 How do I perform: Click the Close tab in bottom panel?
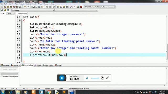(x=58, y=65)
